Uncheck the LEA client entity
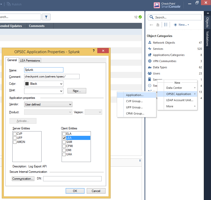The image size is (211, 200). [64, 138]
